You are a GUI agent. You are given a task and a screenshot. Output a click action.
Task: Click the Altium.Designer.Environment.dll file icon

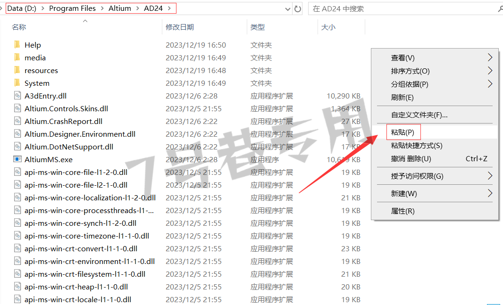click(x=17, y=134)
